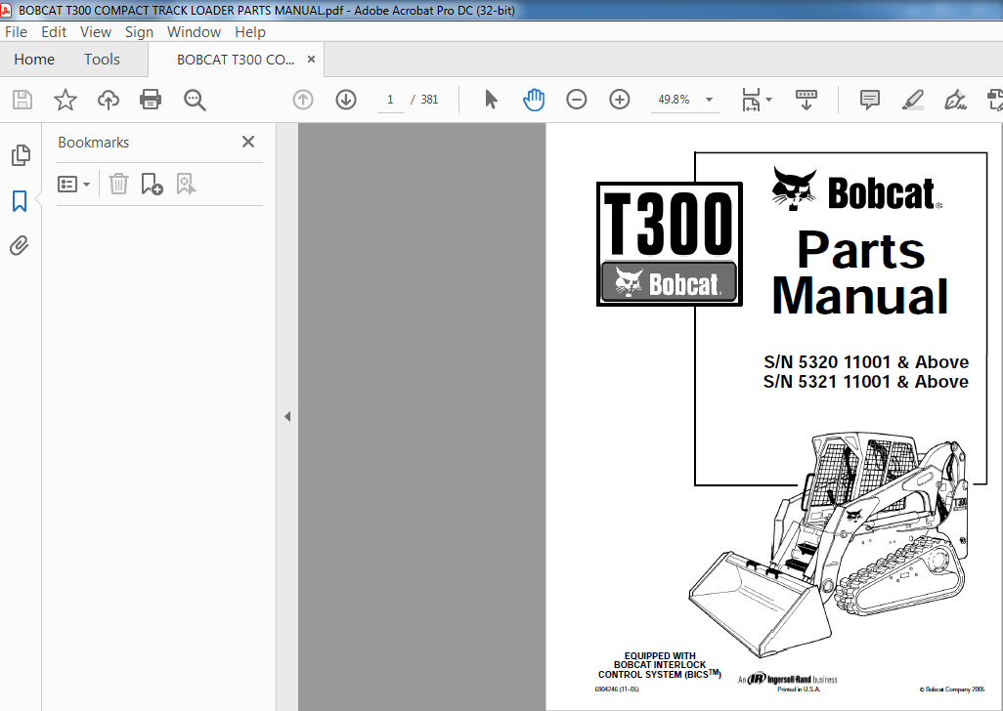Go to the previous page arrow
This screenshot has width=1003, height=711.
click(303, 100)
